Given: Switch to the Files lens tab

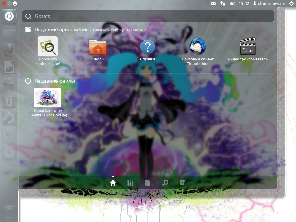Looking at the screenshot, I should click(148, 183).
